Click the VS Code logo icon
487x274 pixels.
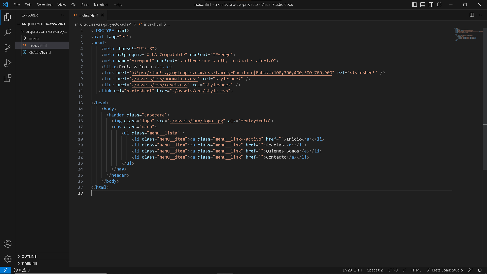(x=6, y=5)
